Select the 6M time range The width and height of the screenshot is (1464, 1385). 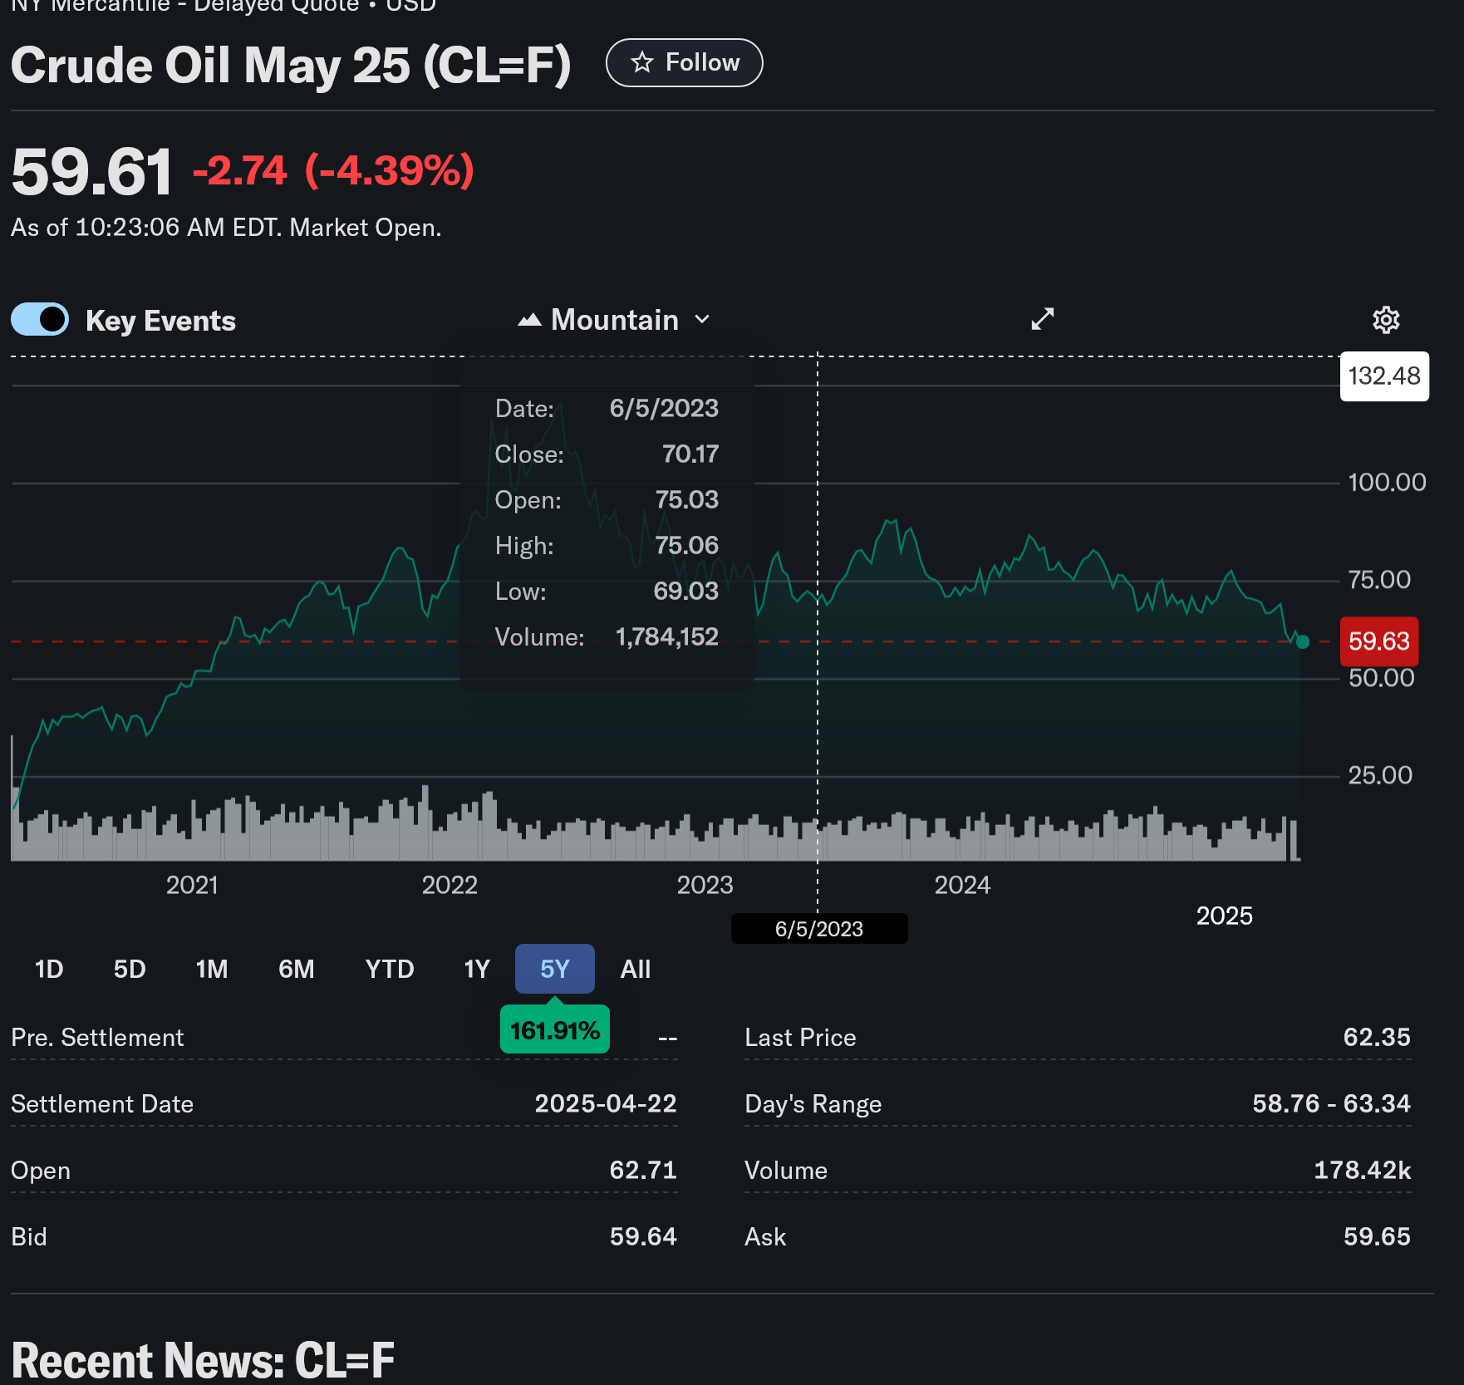click(296, 969)
